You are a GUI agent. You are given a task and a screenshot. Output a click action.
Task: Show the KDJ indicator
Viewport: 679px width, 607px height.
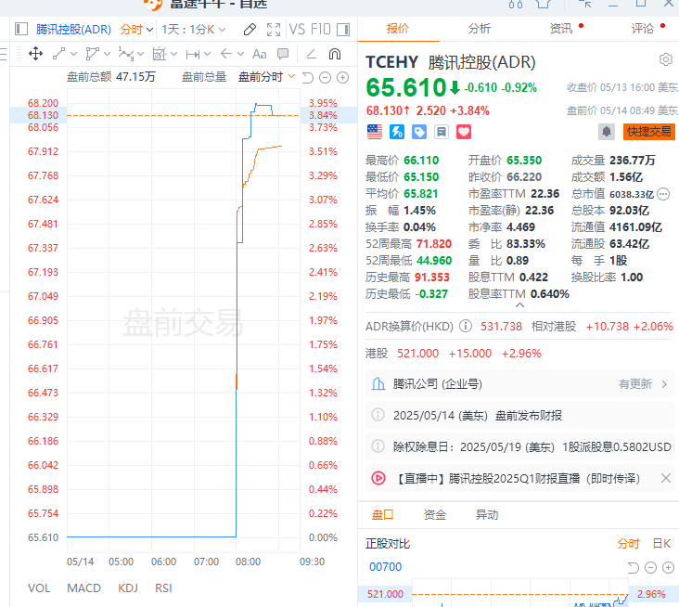coord(128,588)
